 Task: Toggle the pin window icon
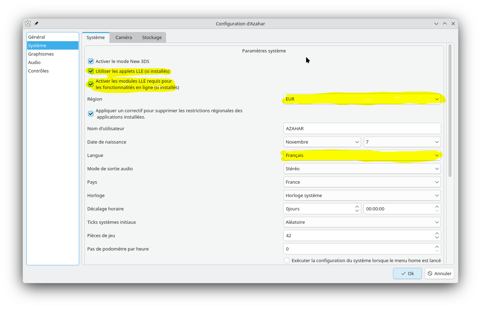(x=36, y=24)
